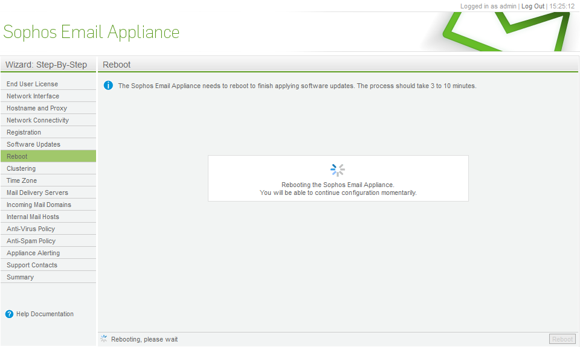Image resolution: width=580 pixels, height=347 pixels.
Task: Select Software Updates step
Action: pyautogui.click(x=48, y=144)
